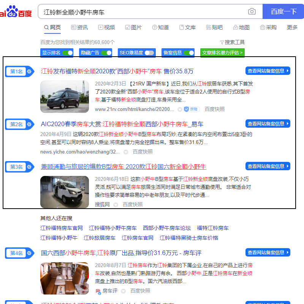Viewport: 304px width, 304px height.
Task: Open image search via the camera icon
Action: pyautogui.click(x=252, y=11)
